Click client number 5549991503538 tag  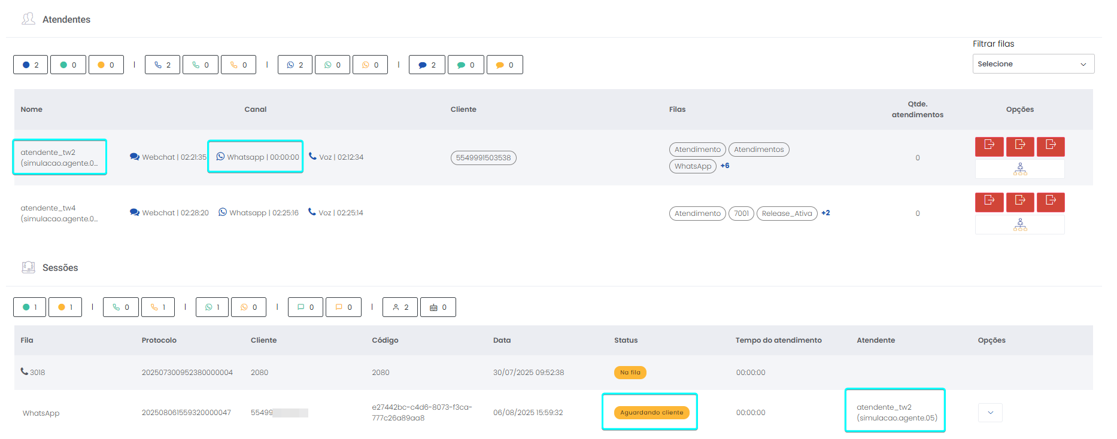click(x=483, y=158)
